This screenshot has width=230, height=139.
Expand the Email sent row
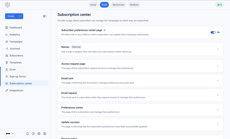(140, 81)
